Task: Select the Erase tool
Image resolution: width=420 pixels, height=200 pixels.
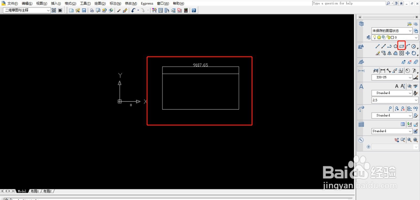Action: click(x=378, y=53)
